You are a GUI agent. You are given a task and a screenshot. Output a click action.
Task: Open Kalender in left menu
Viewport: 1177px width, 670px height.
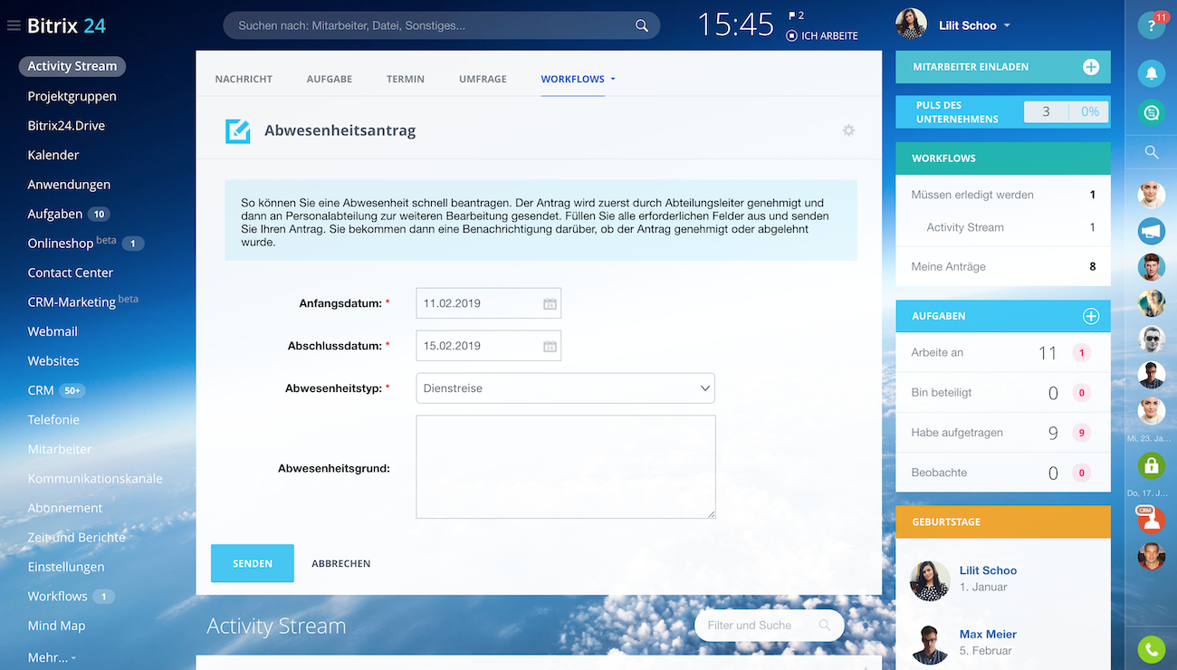point(53,155)
